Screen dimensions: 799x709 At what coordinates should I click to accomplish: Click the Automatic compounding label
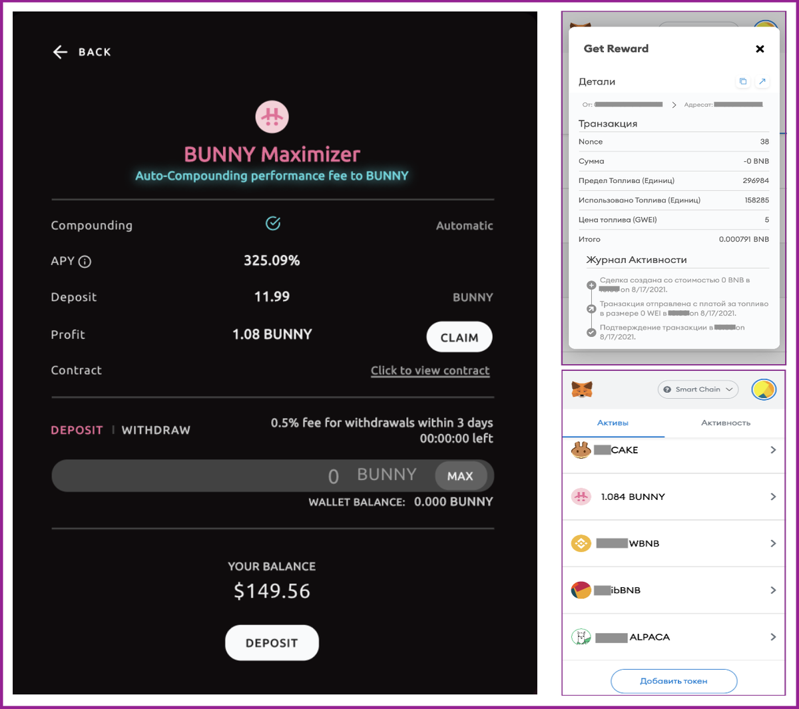pos(465,226)
